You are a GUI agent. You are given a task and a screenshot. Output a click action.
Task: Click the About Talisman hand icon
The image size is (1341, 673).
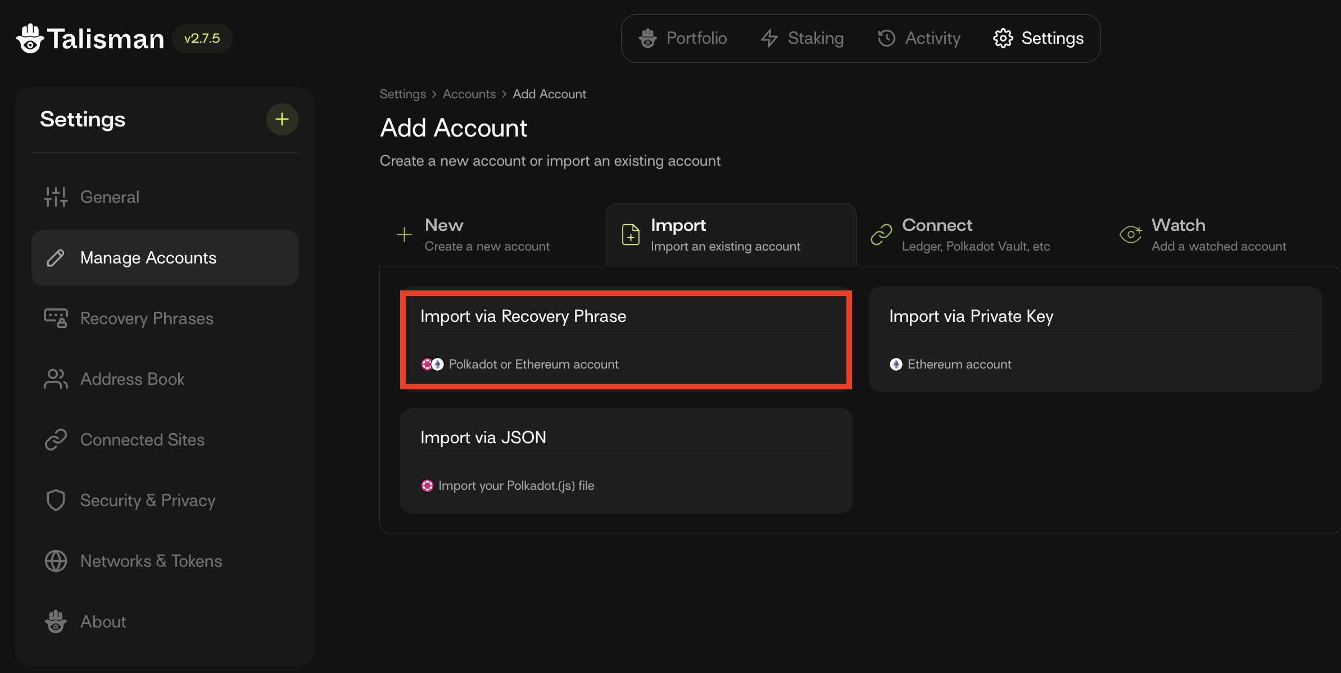pos(56,621)
